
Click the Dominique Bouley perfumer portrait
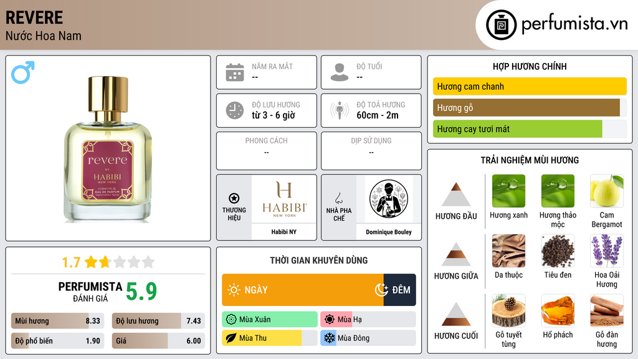pos(389,199)
